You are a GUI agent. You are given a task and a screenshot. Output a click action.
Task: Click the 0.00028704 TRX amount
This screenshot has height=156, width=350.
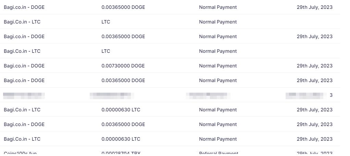coord(121,153)
